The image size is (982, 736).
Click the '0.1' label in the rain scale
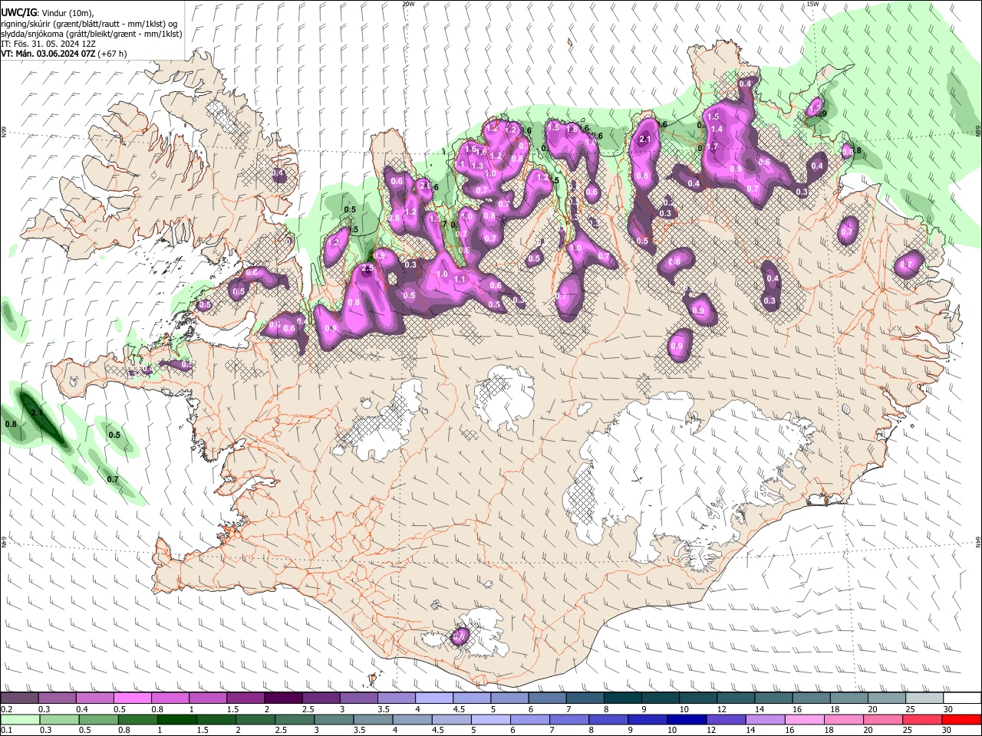point(6,731)
